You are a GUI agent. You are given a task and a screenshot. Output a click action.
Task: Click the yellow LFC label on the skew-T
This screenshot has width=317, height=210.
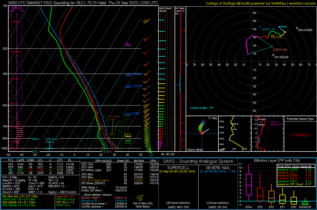(128, 135)
